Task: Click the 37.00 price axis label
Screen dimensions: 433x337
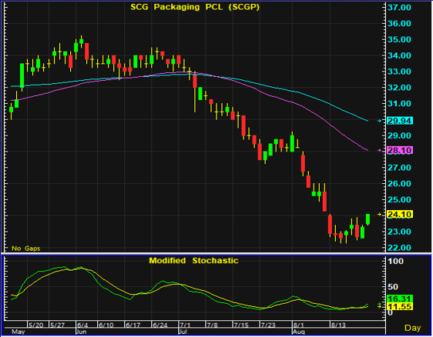Action: click(x=399, y=8)
